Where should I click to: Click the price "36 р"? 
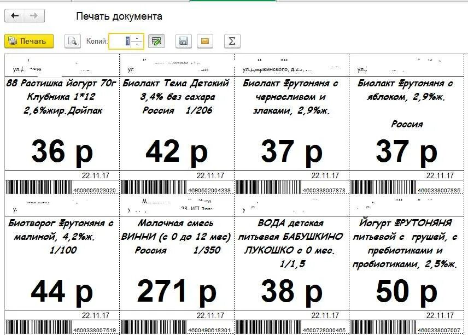pos(62,151)
